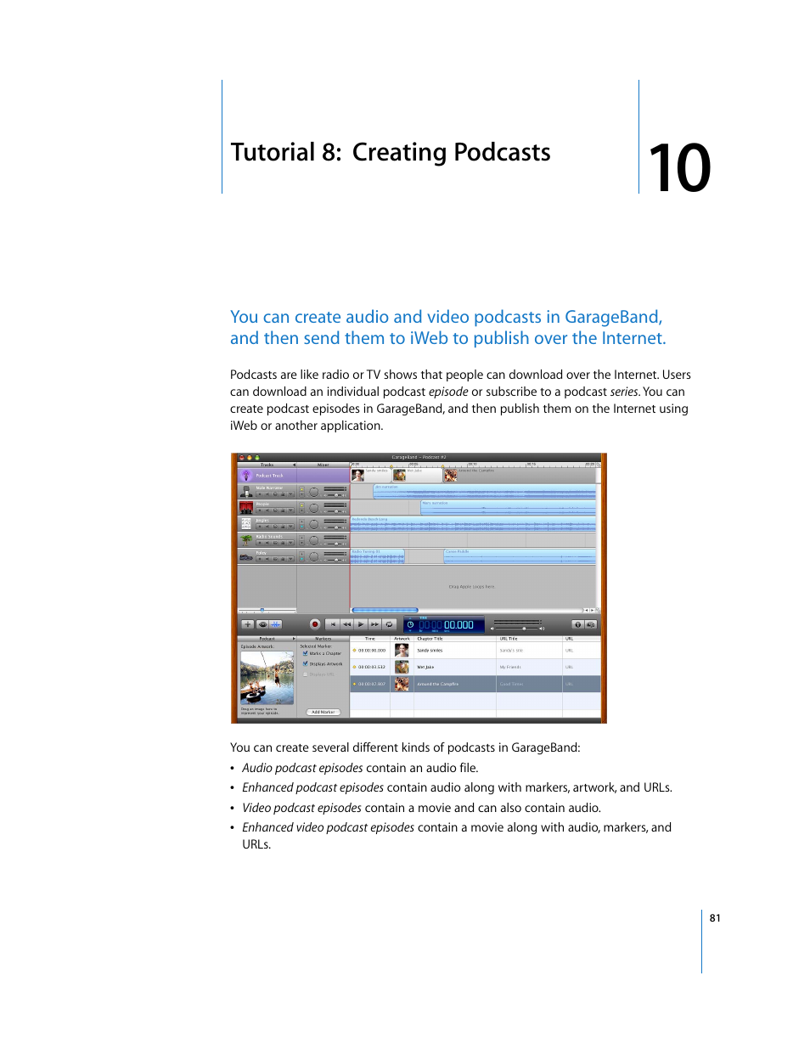This screenshot has height=1049, width=810.
Task: Select the Wet Jake chapter title
Action: [425, 667]
